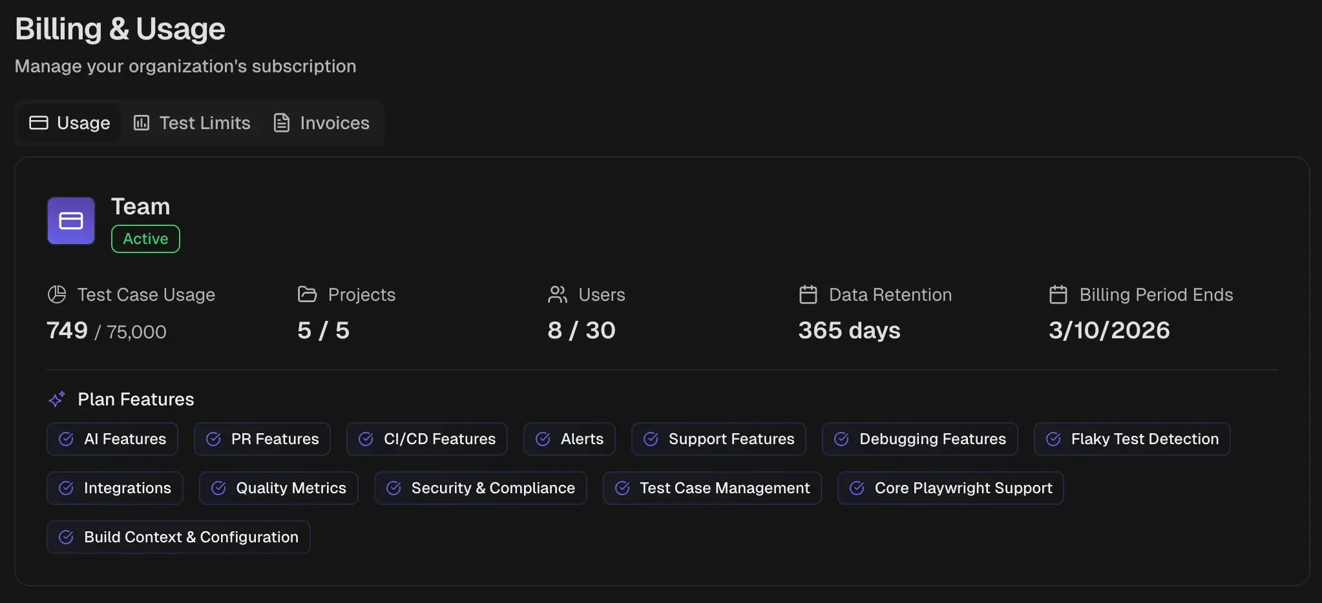Screen dimensions: 1322x603
Task: Toggle the check circle on AI Features
Action: pos(67,439)
